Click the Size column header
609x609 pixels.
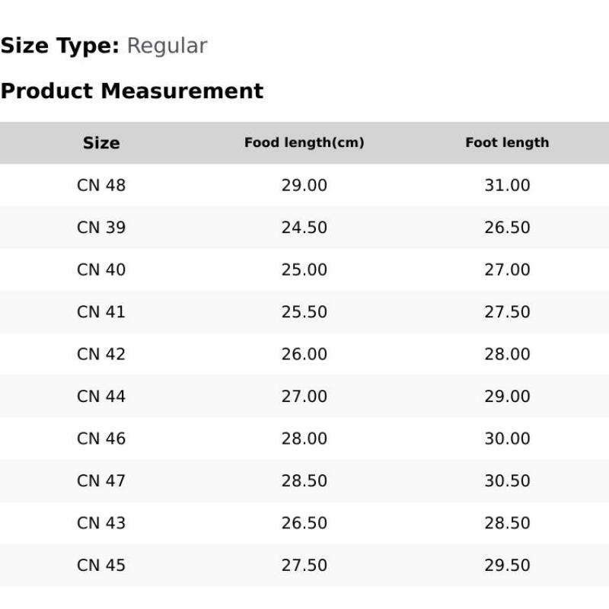pyautogui.click(x=101, y=143)
